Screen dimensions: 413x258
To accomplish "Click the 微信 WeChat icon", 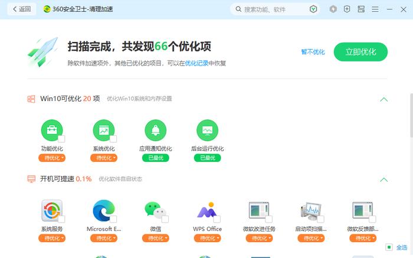I will (155, 210).
